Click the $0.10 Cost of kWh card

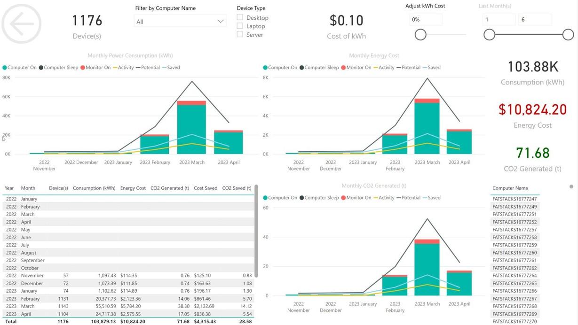pos(347,26)
